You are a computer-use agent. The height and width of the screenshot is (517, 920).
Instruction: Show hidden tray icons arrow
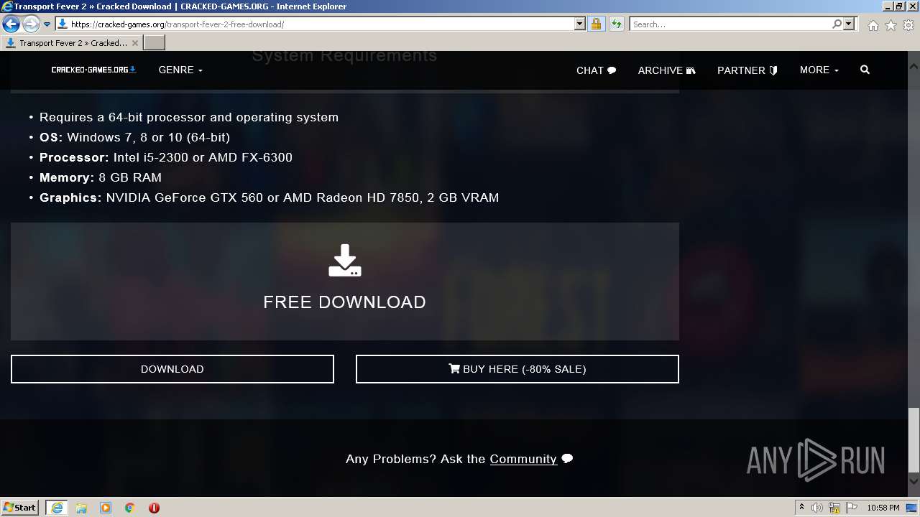pyautogui.click(x=801, y=508)
